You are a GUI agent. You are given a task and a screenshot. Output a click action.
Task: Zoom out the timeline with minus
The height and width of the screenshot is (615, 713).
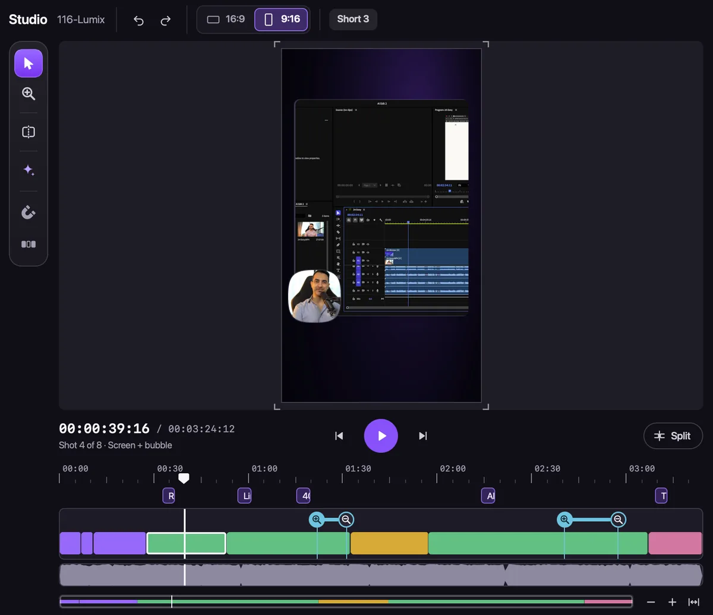click(651, 602)
